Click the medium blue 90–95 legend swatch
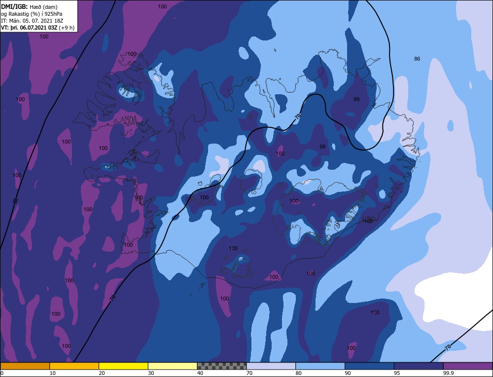Screen dimensions: 493x377 coord(369,366)
